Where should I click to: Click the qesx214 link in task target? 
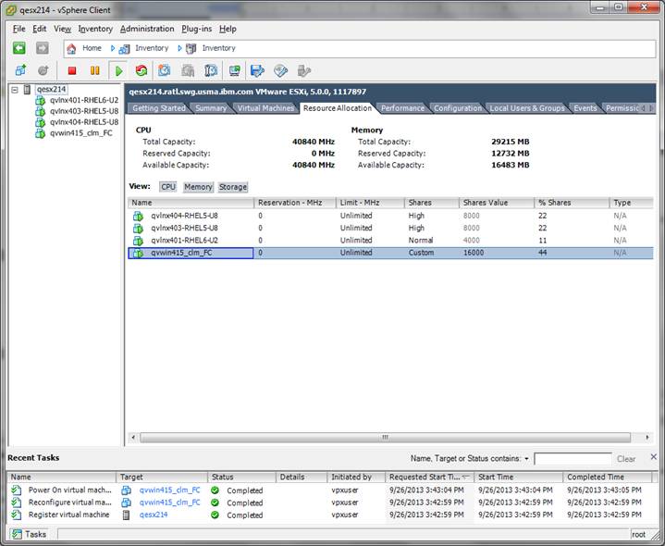click(x=154, y=515)
